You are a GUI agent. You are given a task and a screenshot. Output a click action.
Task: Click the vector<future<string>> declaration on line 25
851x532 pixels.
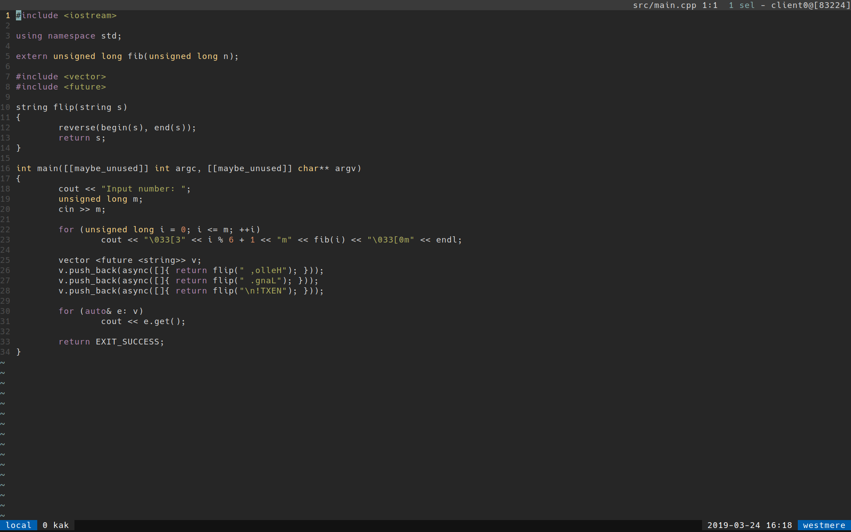(x=129, y=260)
